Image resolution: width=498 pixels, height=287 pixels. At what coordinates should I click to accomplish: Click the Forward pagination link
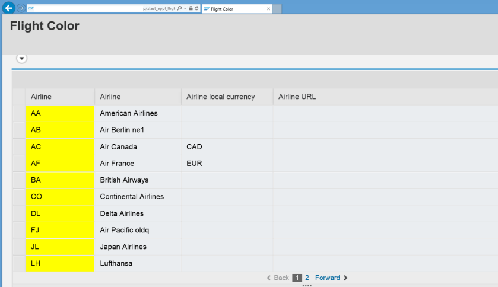tap(327, 278)
